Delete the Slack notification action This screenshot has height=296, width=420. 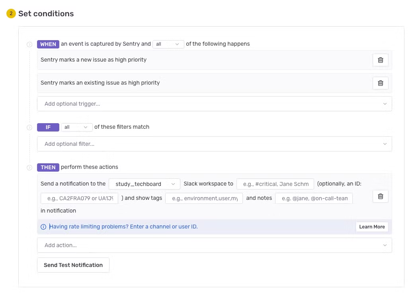click(x=380, y=196)
